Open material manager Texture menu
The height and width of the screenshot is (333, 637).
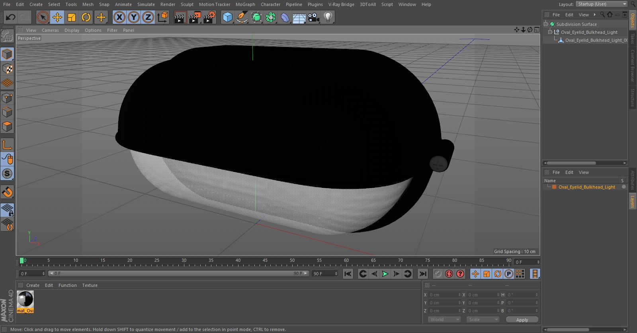90,285
